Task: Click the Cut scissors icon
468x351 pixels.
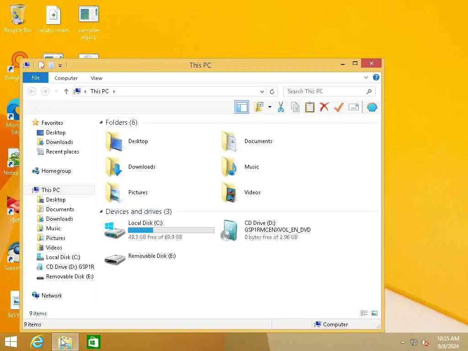Action: tap(281, 107)
